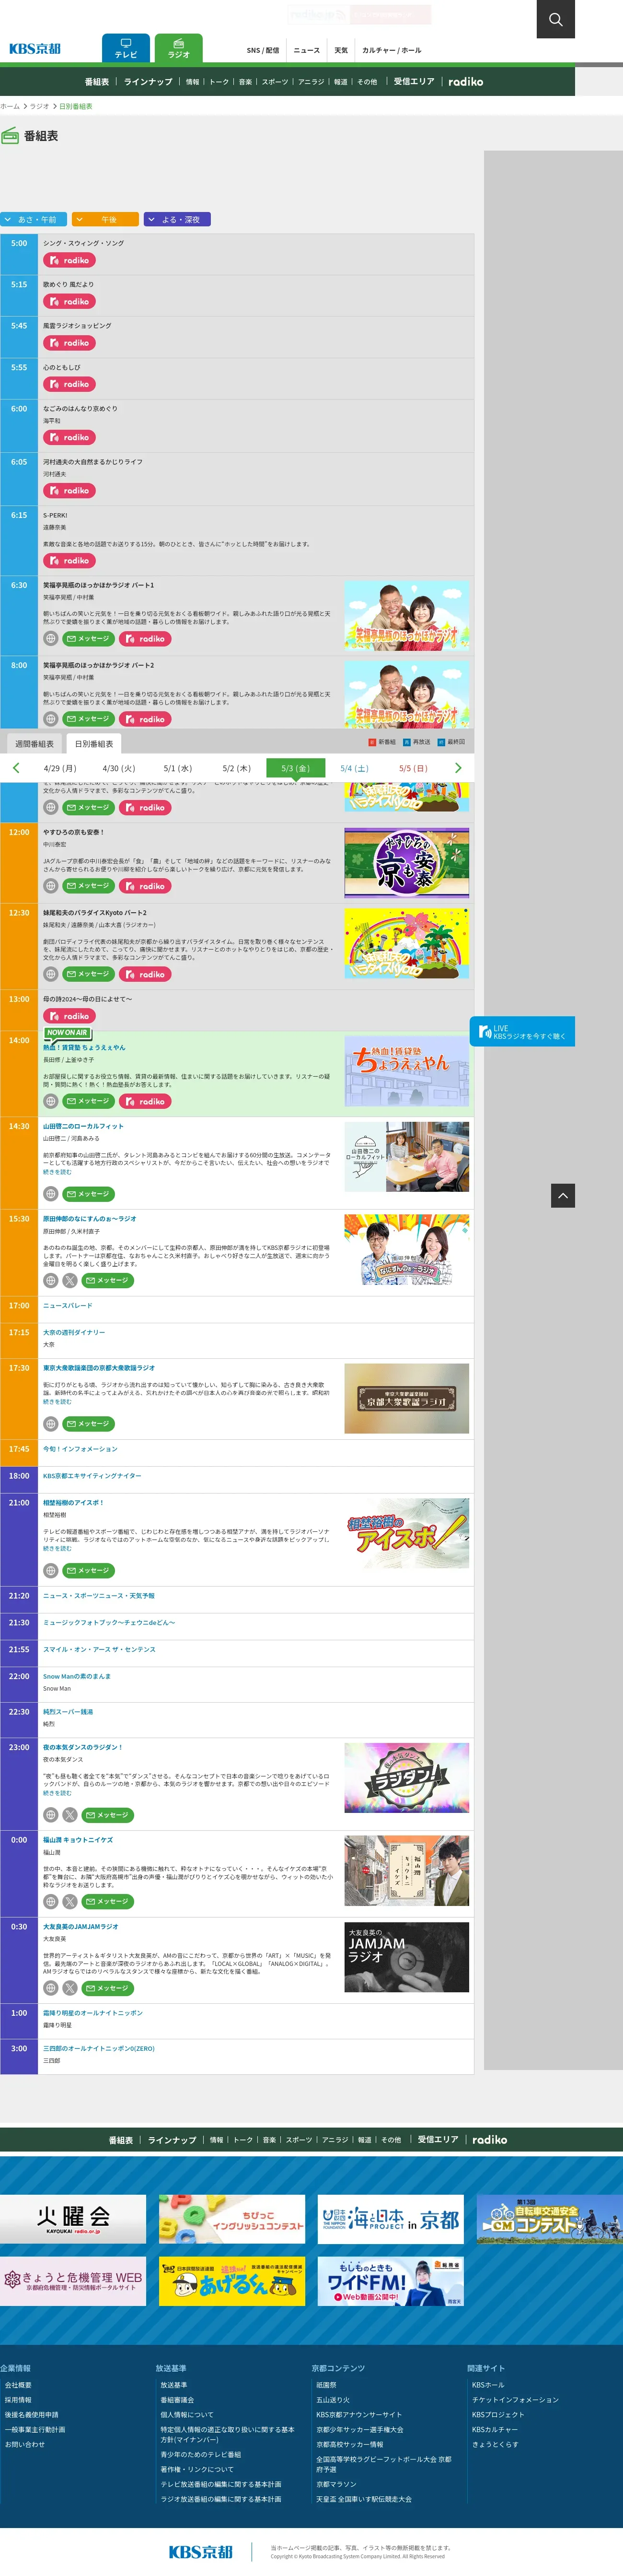This screenshot has width=623, height=2576.
Task: Open アニラジ in green header nav
Action: pos(311,82)
